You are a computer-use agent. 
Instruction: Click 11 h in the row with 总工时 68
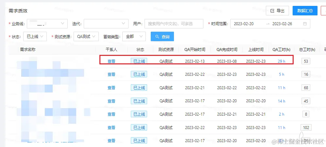coord(282,88)
